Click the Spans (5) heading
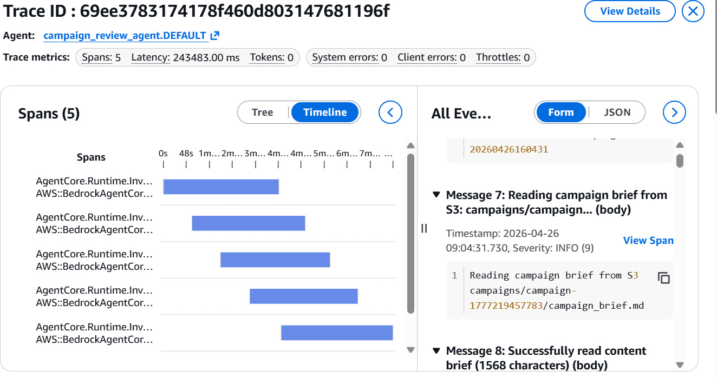Viewport: 717px width, 378px height. [49, 113]
